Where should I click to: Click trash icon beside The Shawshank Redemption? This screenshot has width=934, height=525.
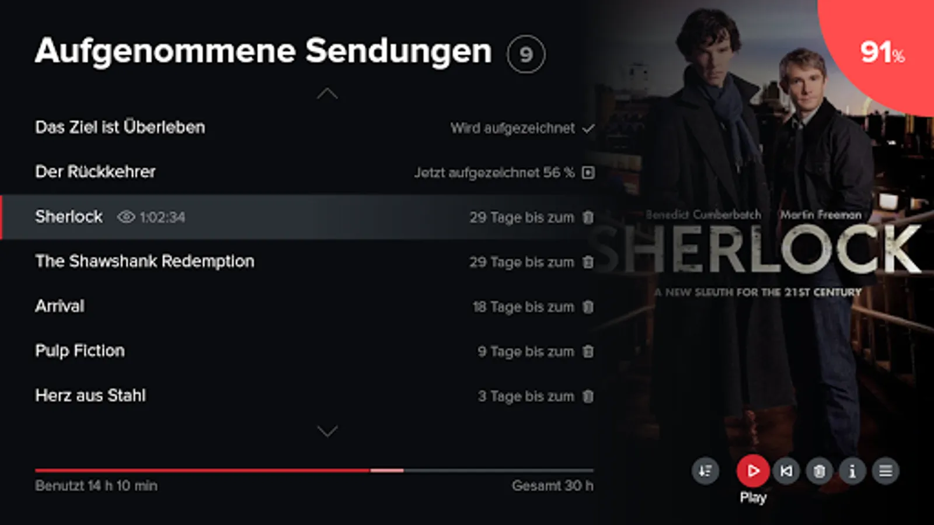[588, 262]
